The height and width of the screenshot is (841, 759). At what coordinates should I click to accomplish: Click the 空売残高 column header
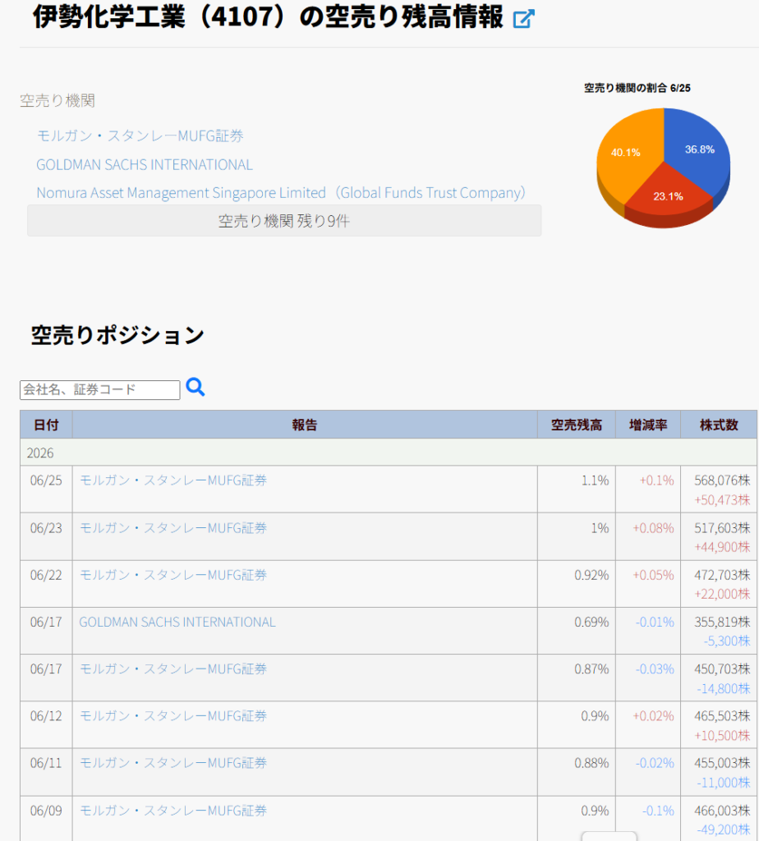point(577,425)
